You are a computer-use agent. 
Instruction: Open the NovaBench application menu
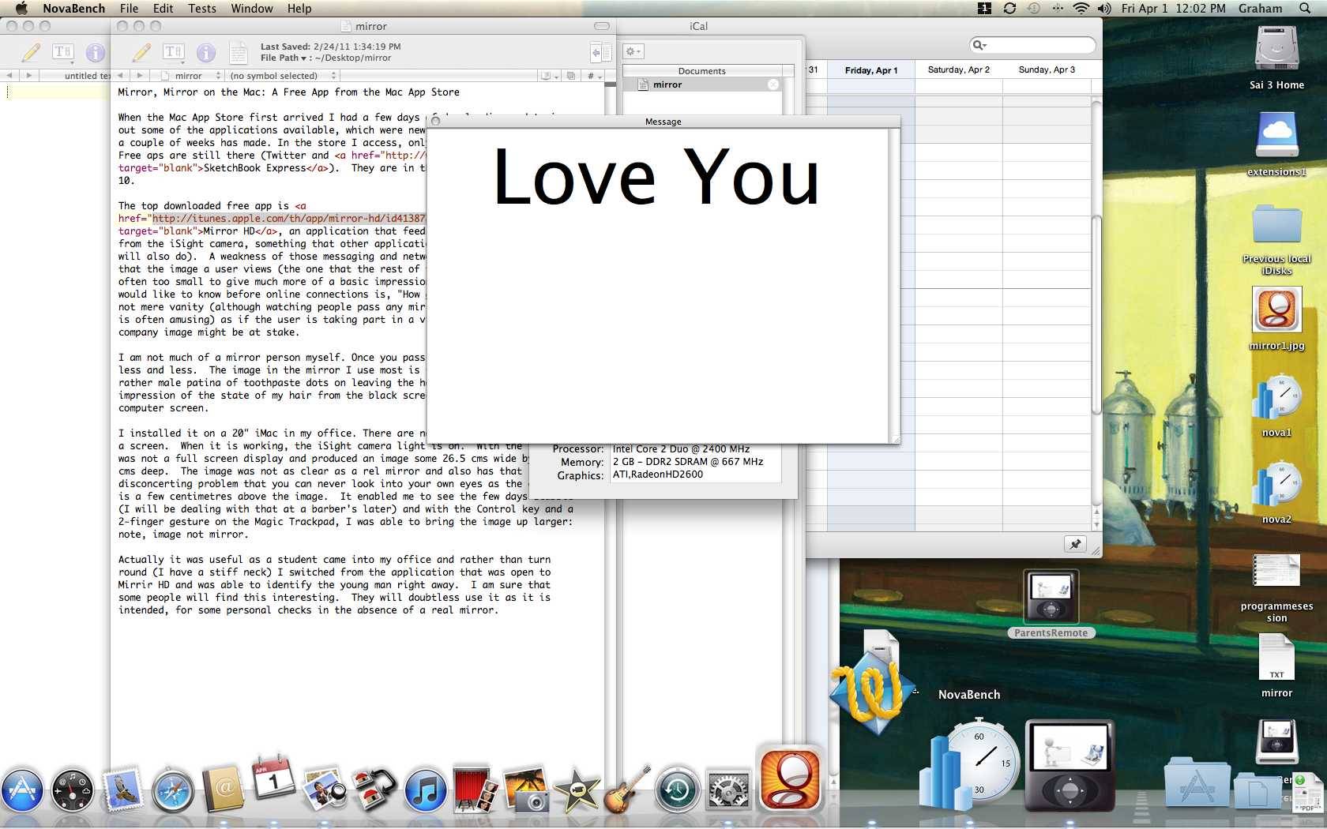coord(74,8)
